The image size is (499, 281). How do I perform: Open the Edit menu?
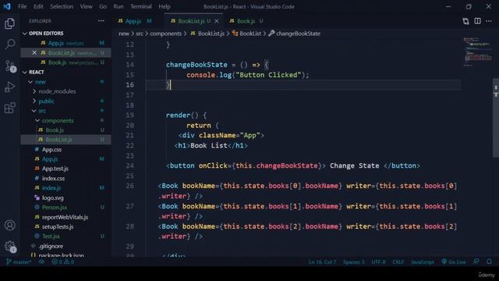point(38,6)
